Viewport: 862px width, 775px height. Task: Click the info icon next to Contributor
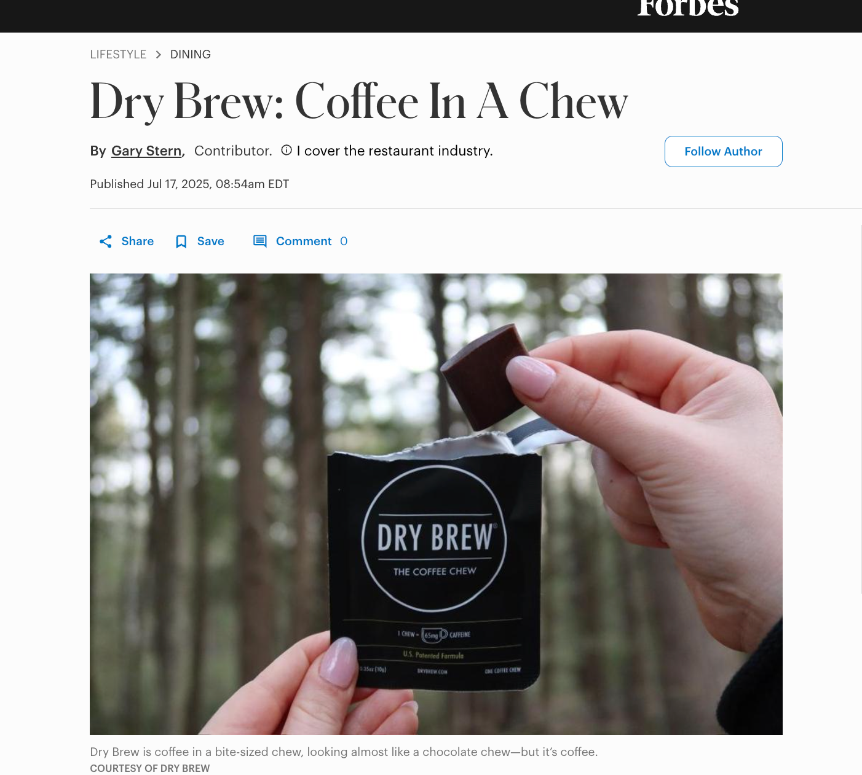tap(287, 150)
